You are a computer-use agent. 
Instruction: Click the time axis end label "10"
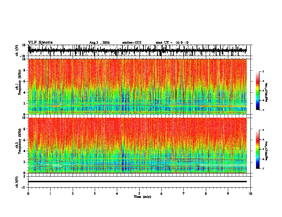250,194
